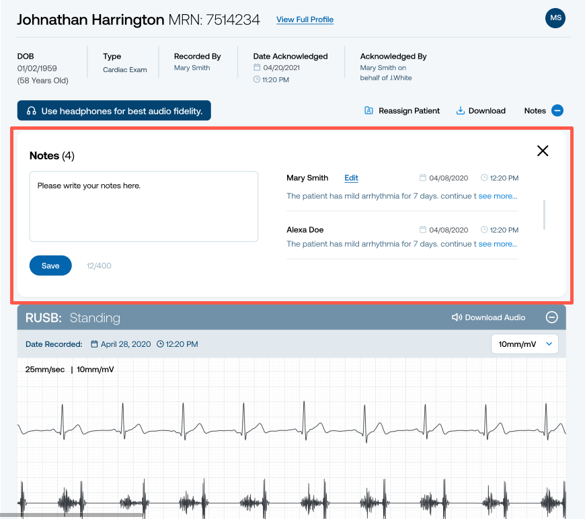Screen dimensions: 585x519
Task: Click the Download arrow icon
Action: click(461, 111)
